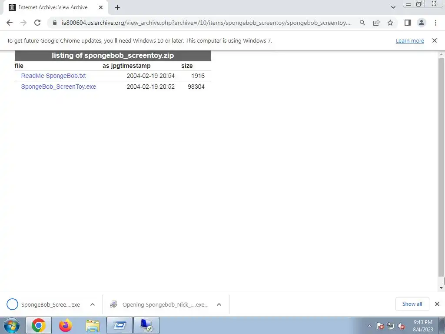Click the address bar URL
The image size is (445, 334).
pyautogui.click(x=206, y=23)
